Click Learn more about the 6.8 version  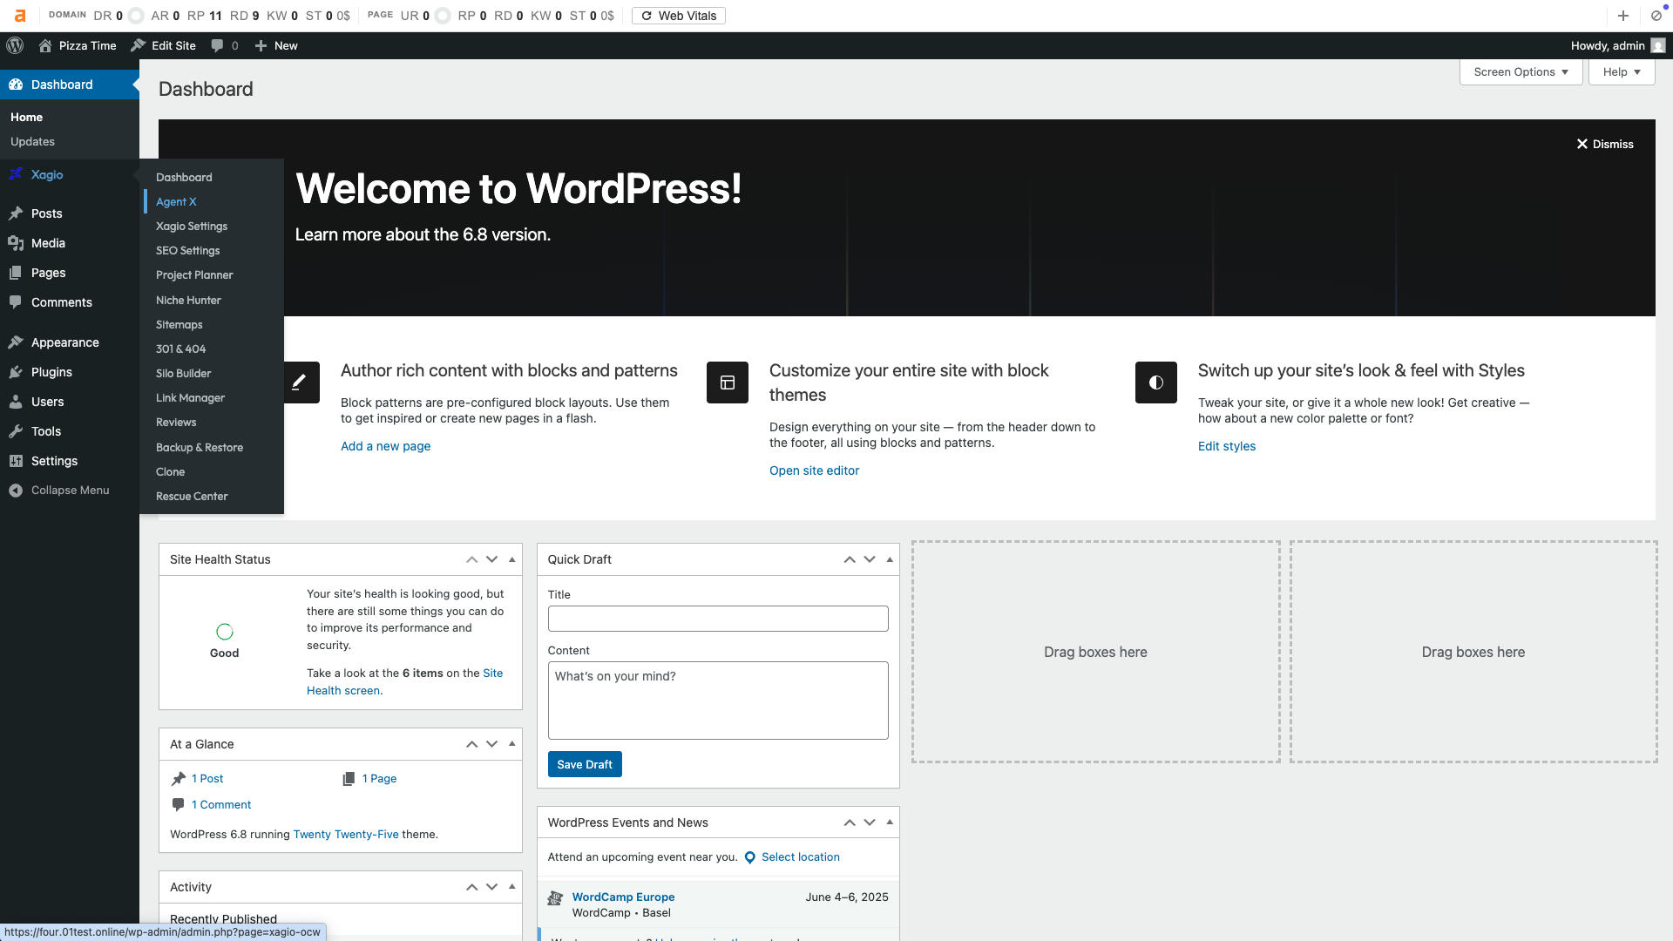click(423, 234)
